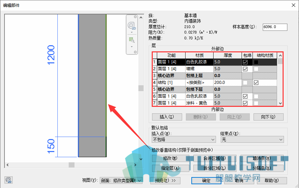Toggle 包络 checkbox for row 7 涂料 - 黄色

245,103
